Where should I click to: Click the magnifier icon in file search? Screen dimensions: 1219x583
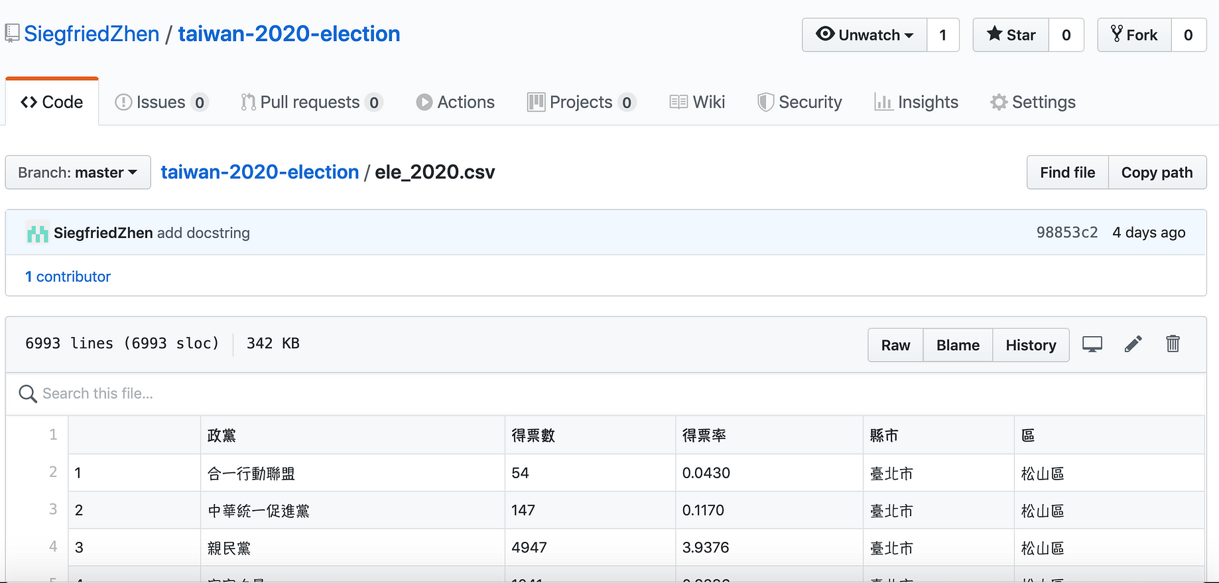pyautogui.click(x=28, y=394)
